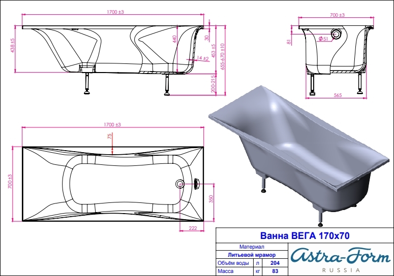Click the "Литьевой мрамор" material cell
This screenshot has height=276, width=394.
click(252, 255)
